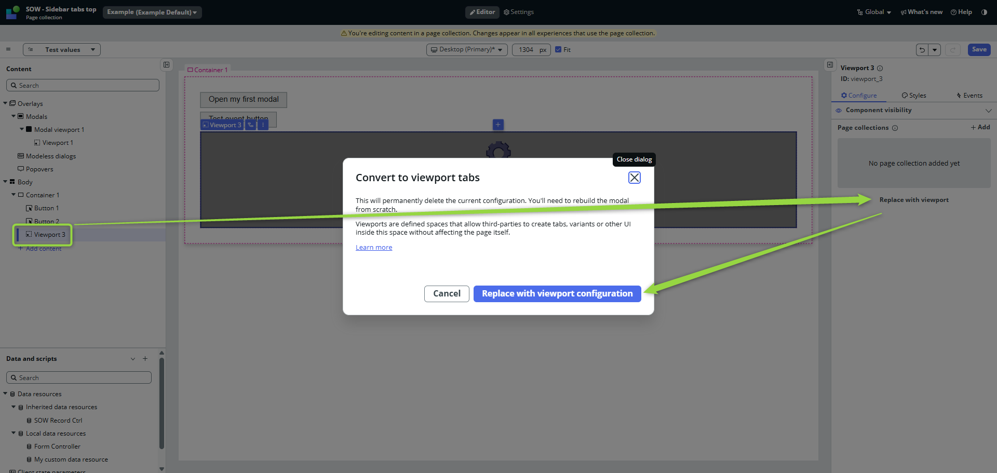Click the blue plus icon on canvas
Viewport: 997px width, 473px height.
498,125
